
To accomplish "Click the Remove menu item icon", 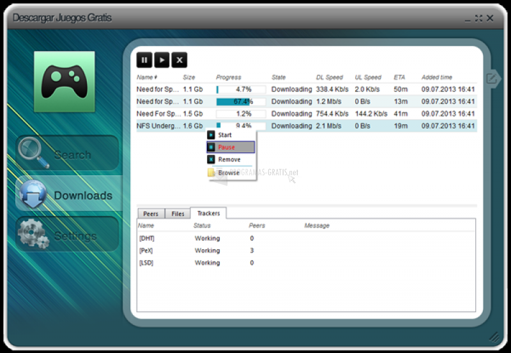I will tap(211, 159).
